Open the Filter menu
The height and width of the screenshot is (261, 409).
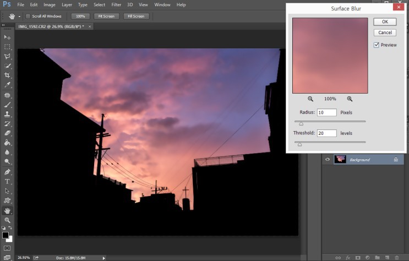point(116,4)
